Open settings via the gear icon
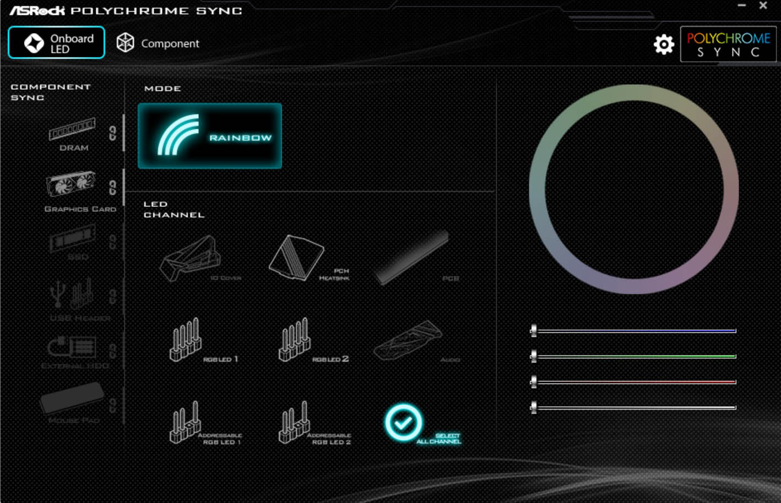Image resolution: width=781 pixels, height=503 pixels. coord(664,44)
